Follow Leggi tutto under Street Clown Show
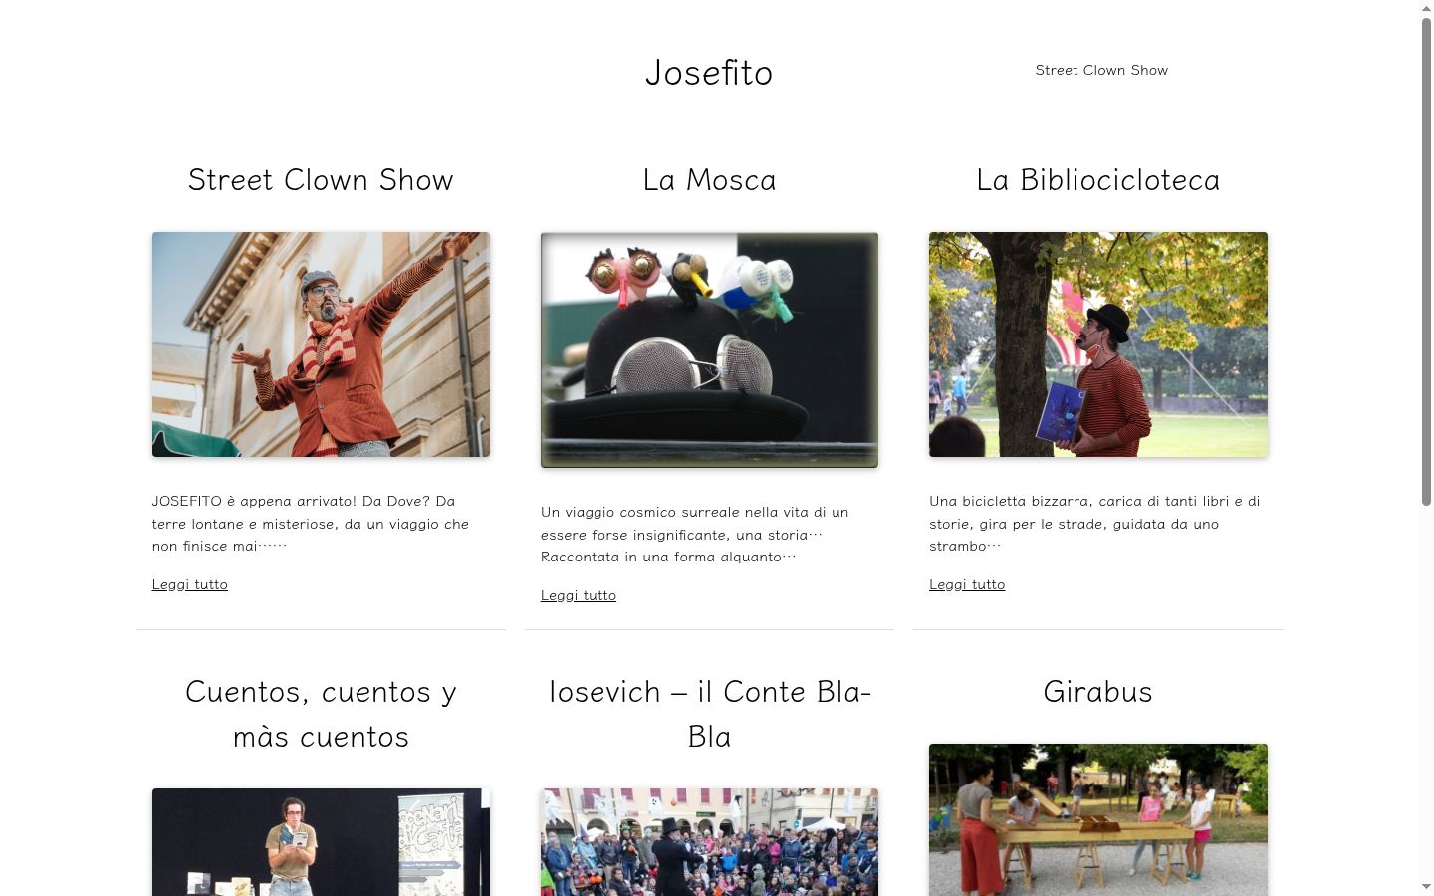The width and height of the screenshot is (1434, 896). coord(190,584)
